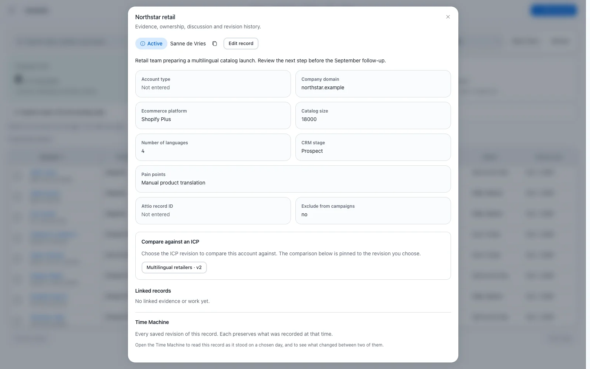Click the Compare against an ICP heading
This screenshot has height=369, width=590.
[x=170, y=242]
